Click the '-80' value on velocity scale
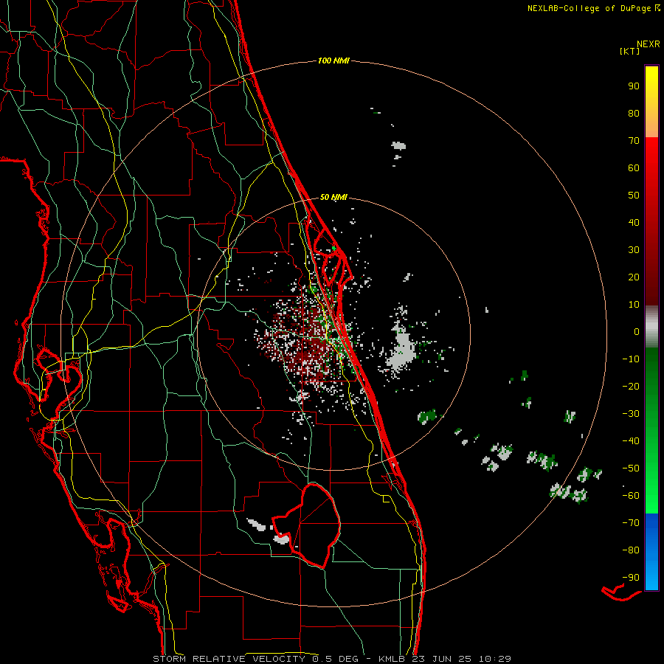This screenshot has width=664, height=664. (631, 550)
